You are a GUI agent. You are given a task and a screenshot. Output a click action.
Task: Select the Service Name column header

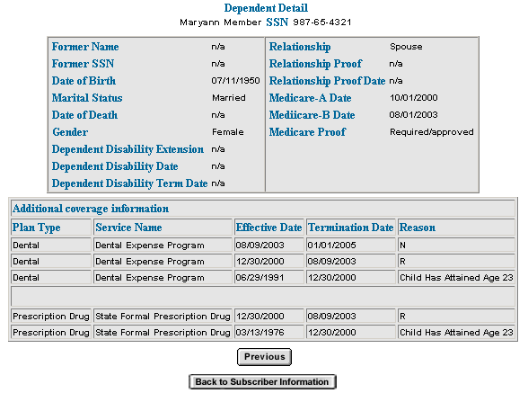coord(128,228)
